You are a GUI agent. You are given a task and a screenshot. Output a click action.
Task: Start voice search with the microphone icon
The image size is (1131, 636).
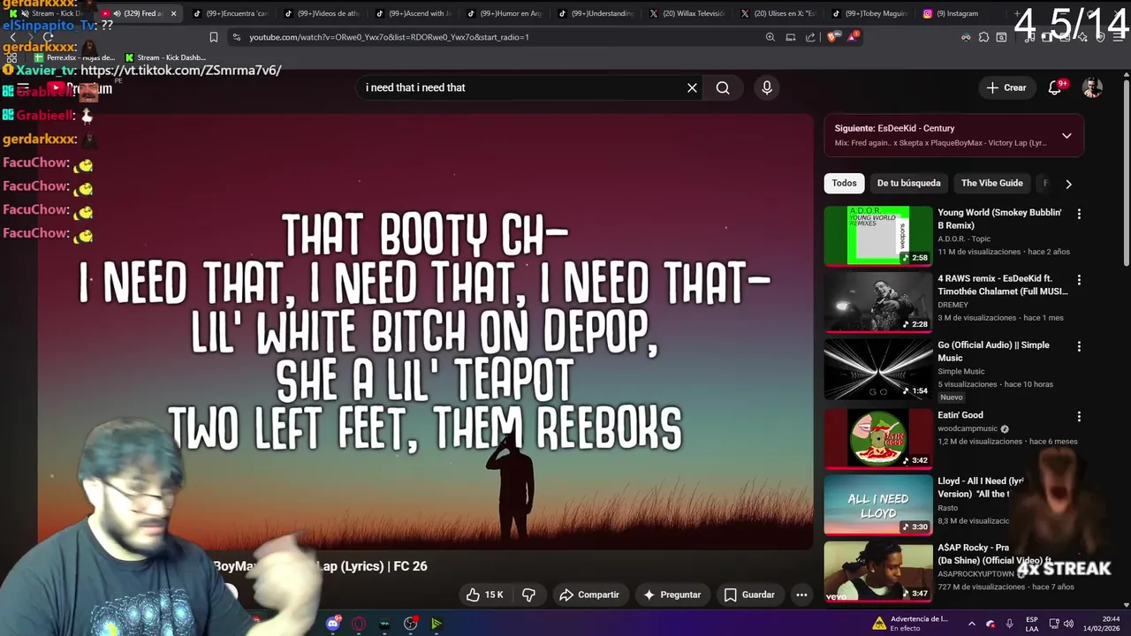[767, 87]
